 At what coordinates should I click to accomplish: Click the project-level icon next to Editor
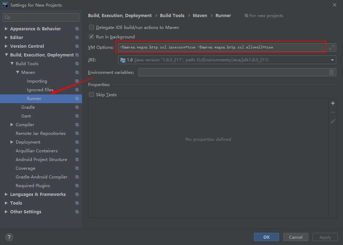coord(77,38)
